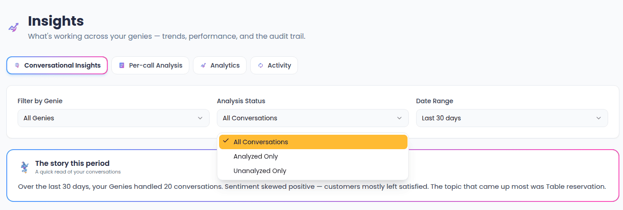The height and width of the screenshot is (210, 623).
Task: Click 'The story this period' heading
Action: tap(72, 163)
